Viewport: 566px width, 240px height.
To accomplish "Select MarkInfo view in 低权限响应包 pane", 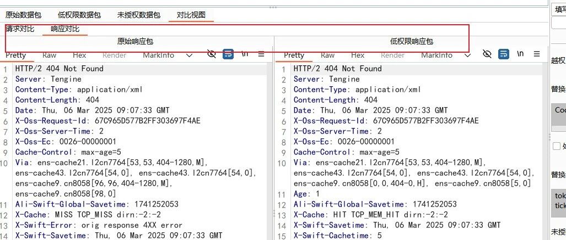I will tap(437, 55).
